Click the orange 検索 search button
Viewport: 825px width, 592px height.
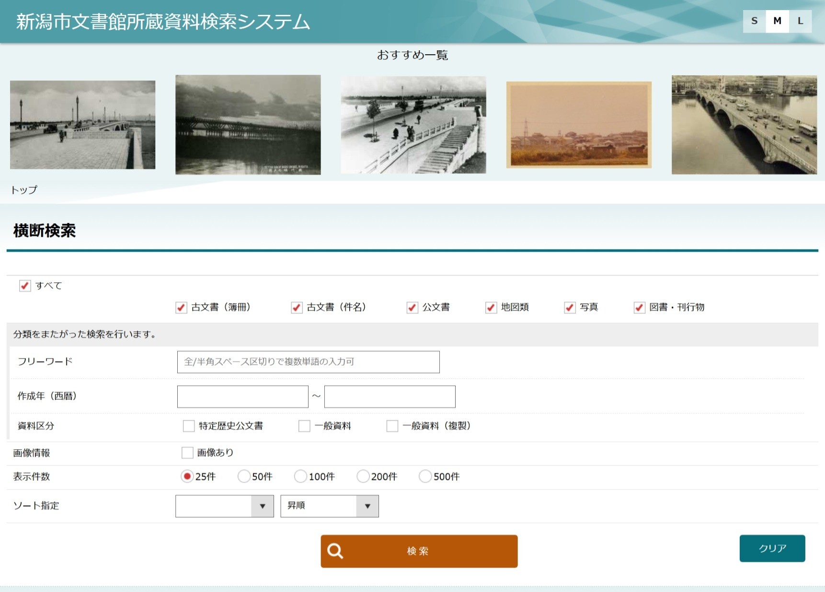click(x=419, y=551)
